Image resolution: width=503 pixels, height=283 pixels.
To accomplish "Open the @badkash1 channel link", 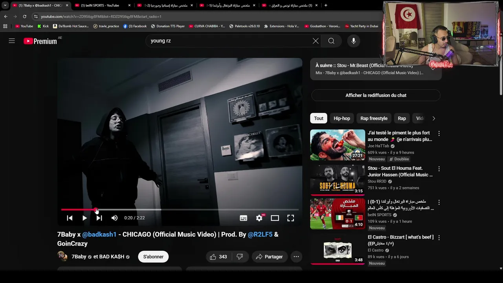I will 99,234.
